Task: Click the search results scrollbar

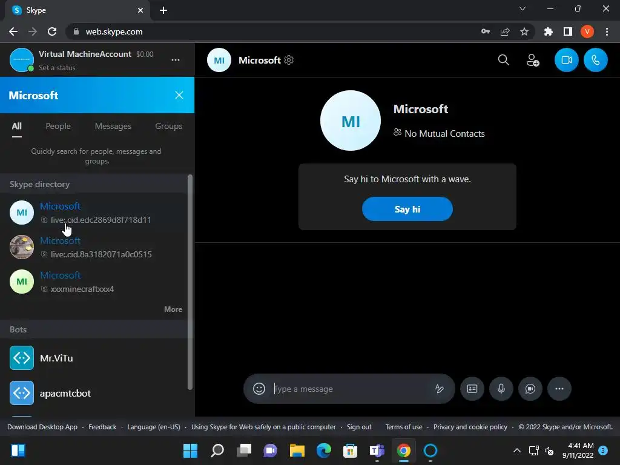Action: (190, 282)
